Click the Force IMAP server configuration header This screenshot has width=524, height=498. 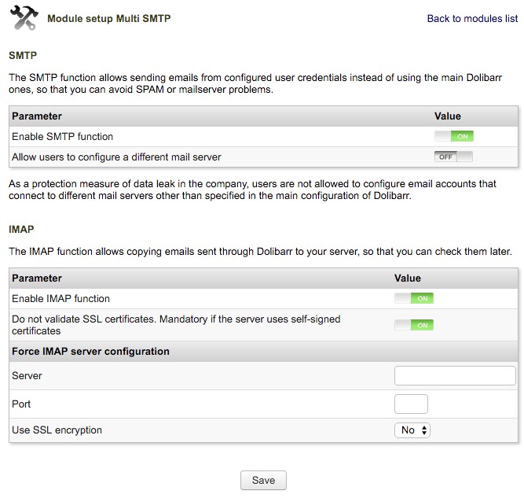coord(90,351)
